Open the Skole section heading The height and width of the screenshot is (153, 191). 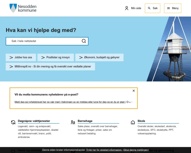coord(141,121)
